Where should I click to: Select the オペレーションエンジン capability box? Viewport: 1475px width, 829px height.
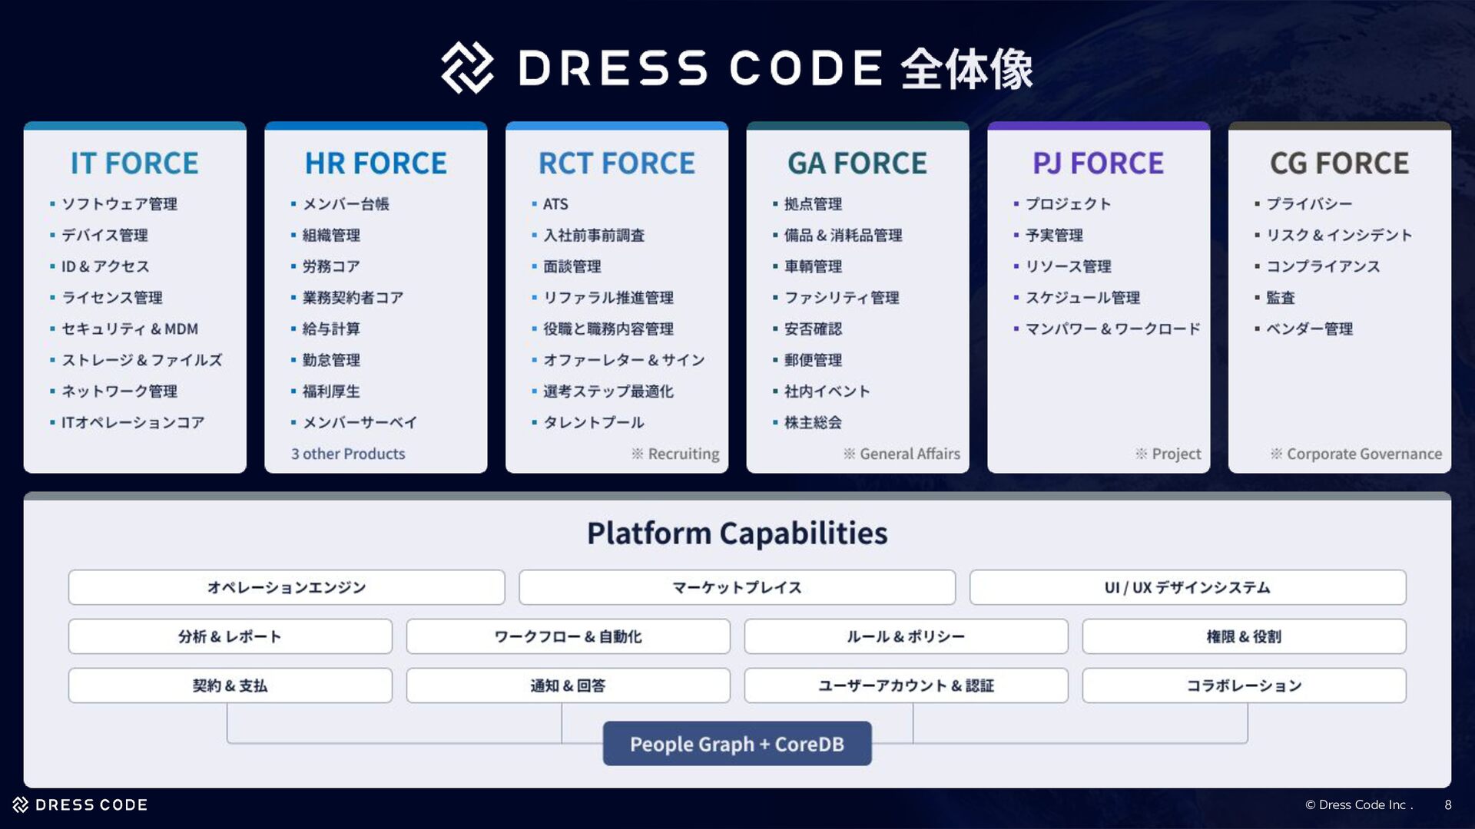click(287, 587)
